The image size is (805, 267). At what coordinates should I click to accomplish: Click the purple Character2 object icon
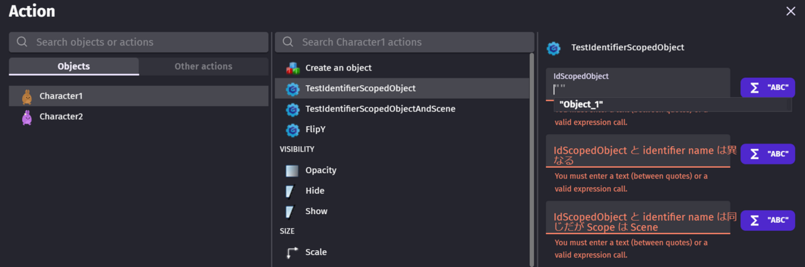[27, 117]
